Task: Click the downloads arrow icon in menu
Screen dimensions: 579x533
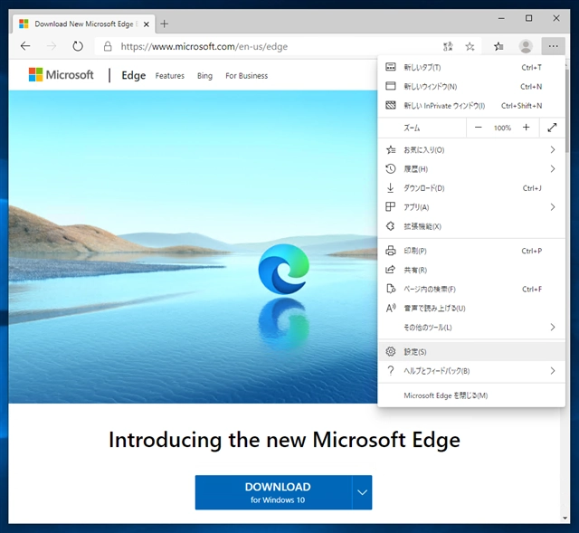Action: coord(390,187)
